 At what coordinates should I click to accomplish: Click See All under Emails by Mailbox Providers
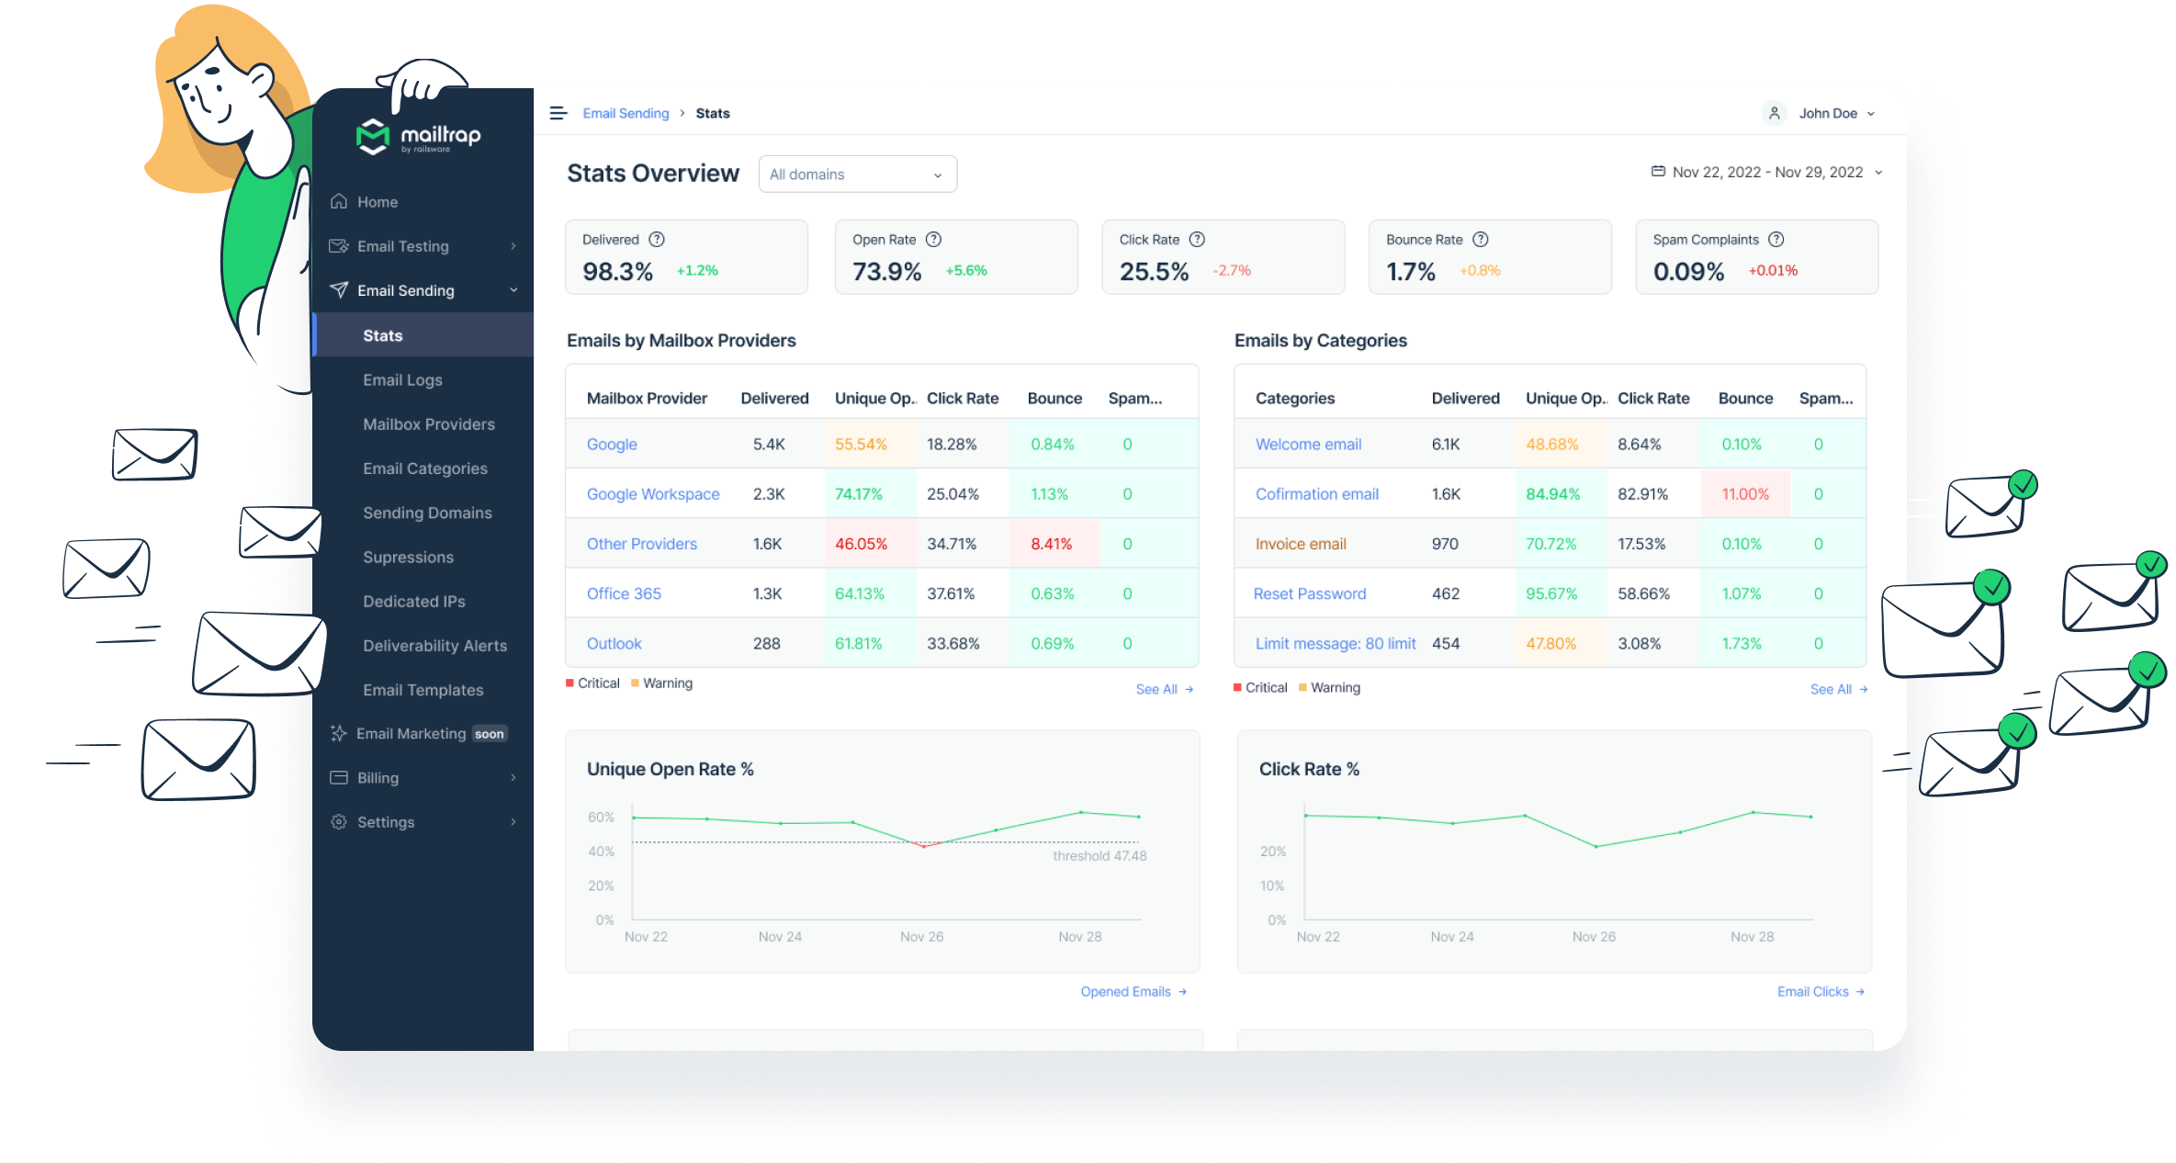[x=1158, y=688]
